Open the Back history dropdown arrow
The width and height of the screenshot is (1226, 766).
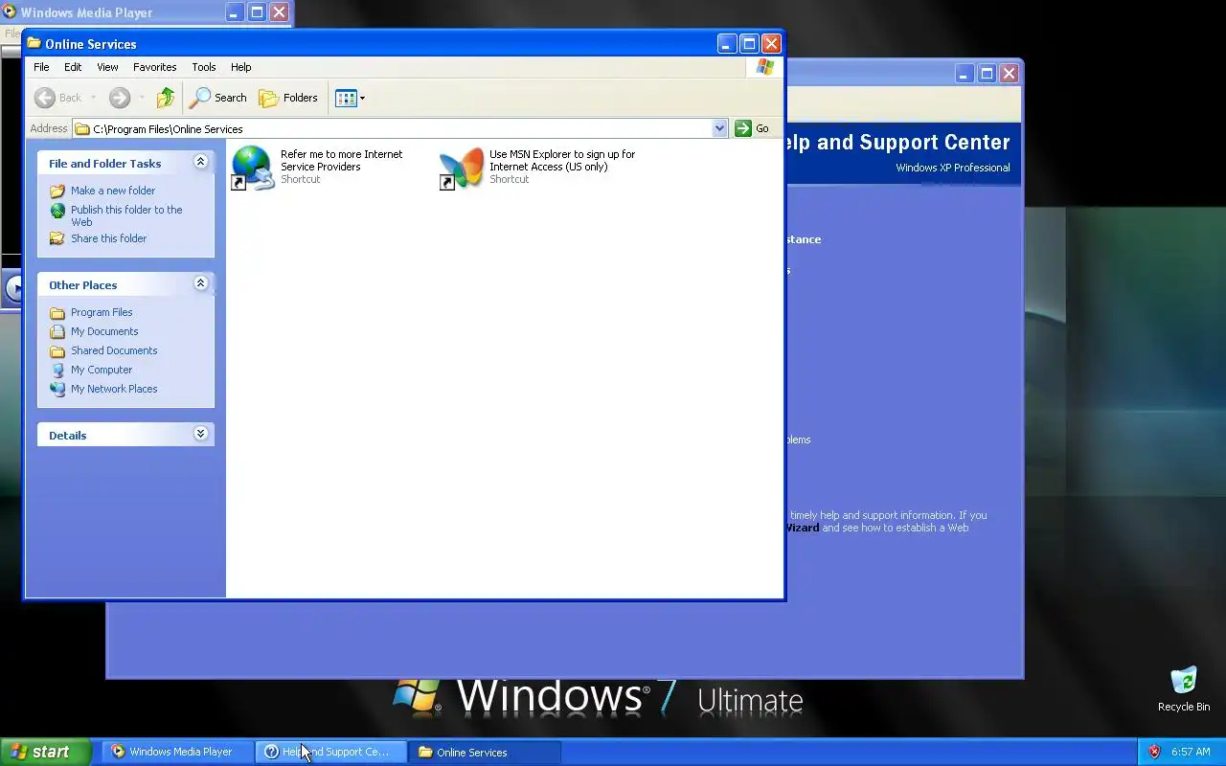point(93,98)
